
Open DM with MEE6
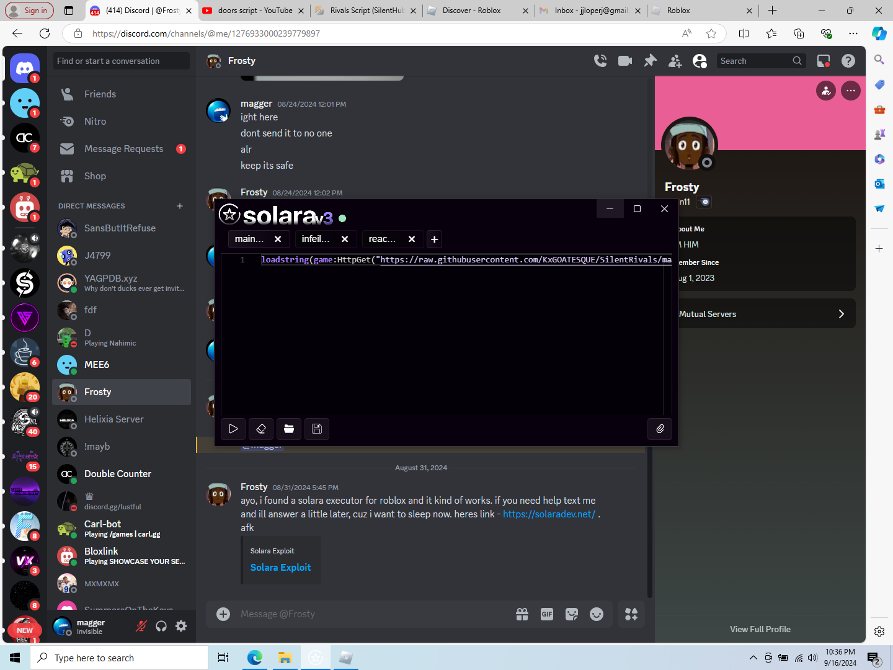[122, 365]
